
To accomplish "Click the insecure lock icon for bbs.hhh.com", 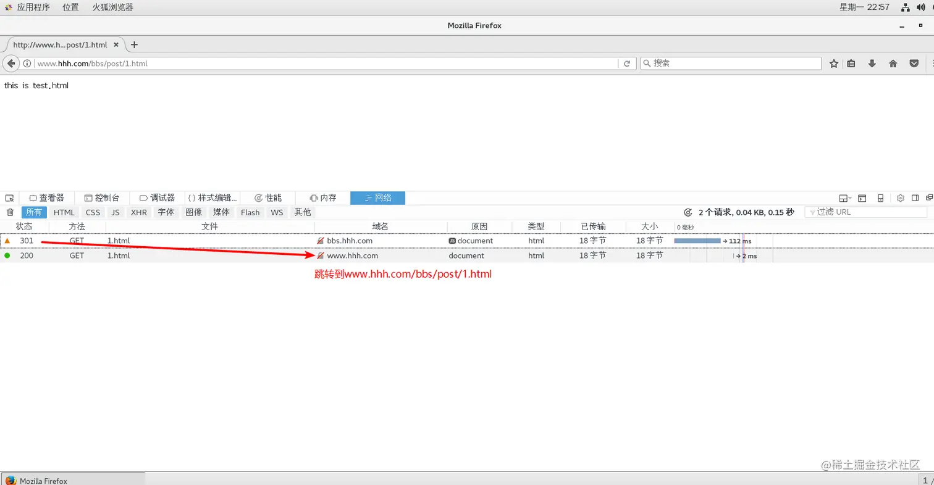I will coord(320,241).
